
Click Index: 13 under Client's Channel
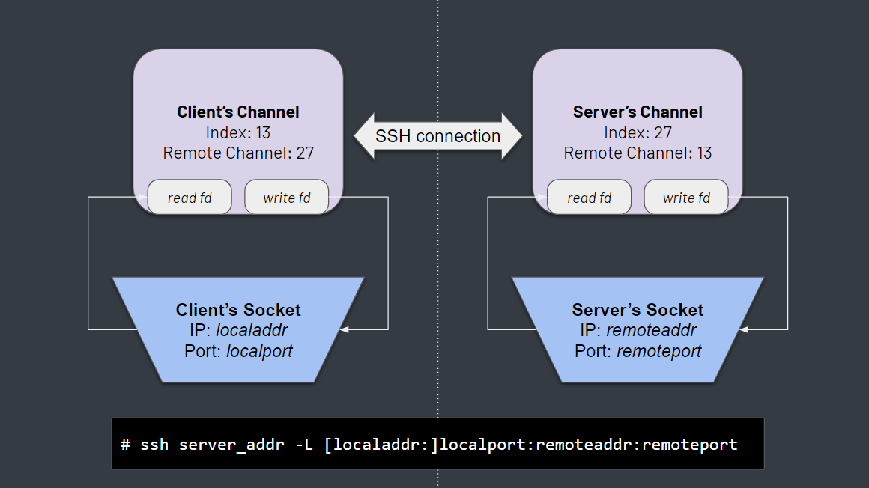tap(237, 132)
